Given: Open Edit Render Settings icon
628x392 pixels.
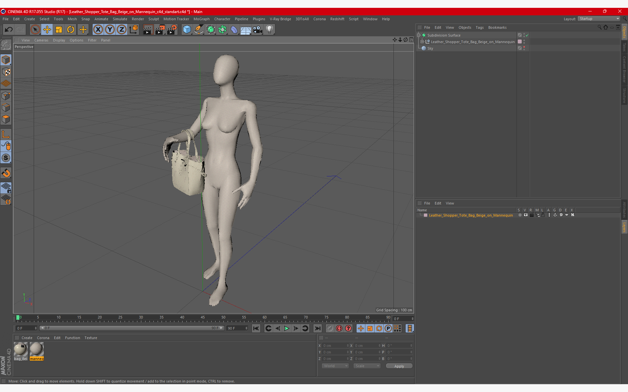Looking at the screenshot, I should click(x=172, y=30).
